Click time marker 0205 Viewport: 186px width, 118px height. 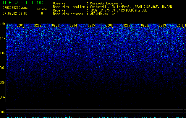point(91,25)
